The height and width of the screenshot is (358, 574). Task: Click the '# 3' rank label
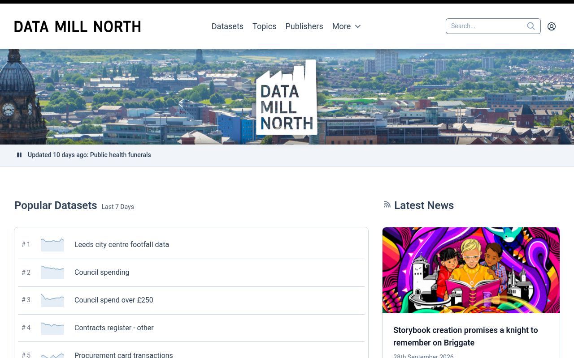(x=26, y=300)
